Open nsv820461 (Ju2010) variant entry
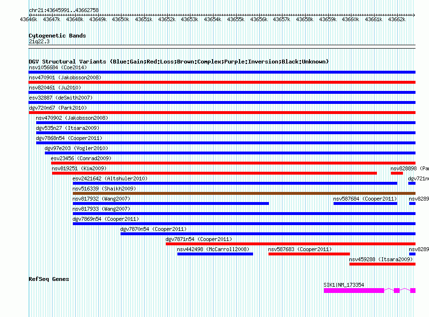Viewport: 429px width, 317px height. 55,88
